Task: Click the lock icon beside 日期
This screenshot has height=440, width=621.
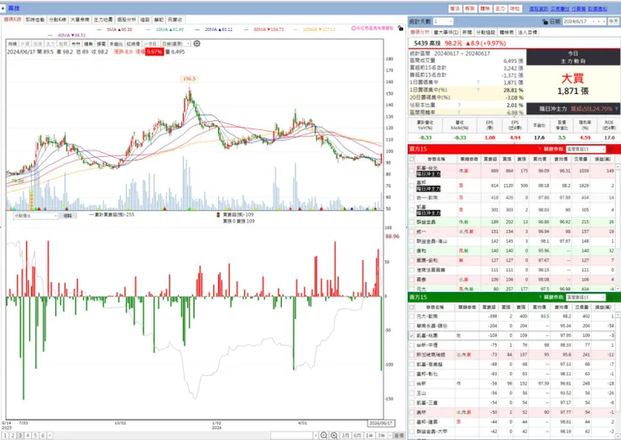Action: click(x=545, y=21)
